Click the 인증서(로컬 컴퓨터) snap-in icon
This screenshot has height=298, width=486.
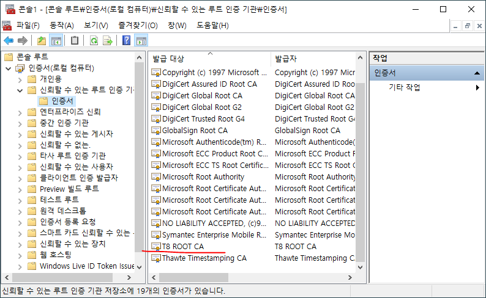click(x=20, y=68)
